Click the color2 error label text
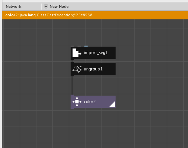The width and height of the screenshot is (188, 148). (x=12, y=15)
